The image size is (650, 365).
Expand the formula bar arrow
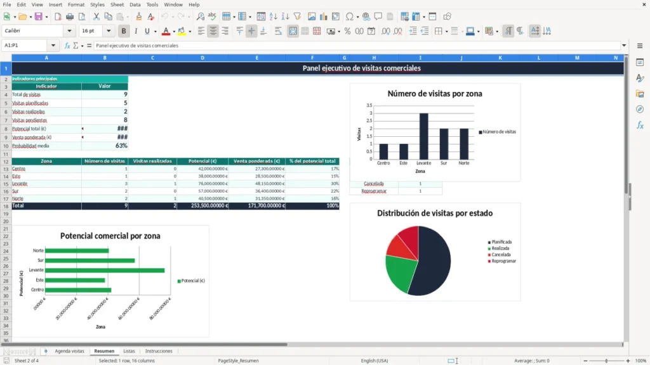624,46
